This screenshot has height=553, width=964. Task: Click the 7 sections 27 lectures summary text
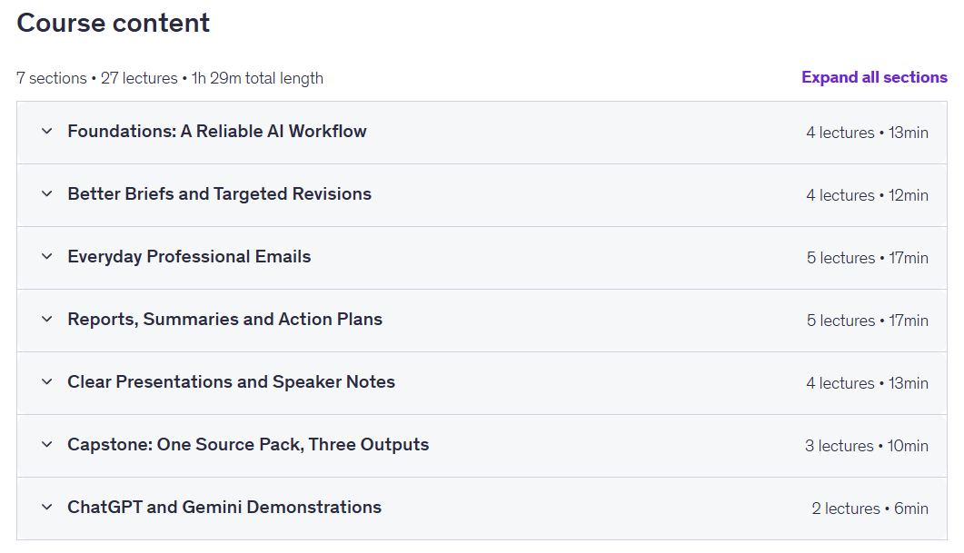[170, 79]
